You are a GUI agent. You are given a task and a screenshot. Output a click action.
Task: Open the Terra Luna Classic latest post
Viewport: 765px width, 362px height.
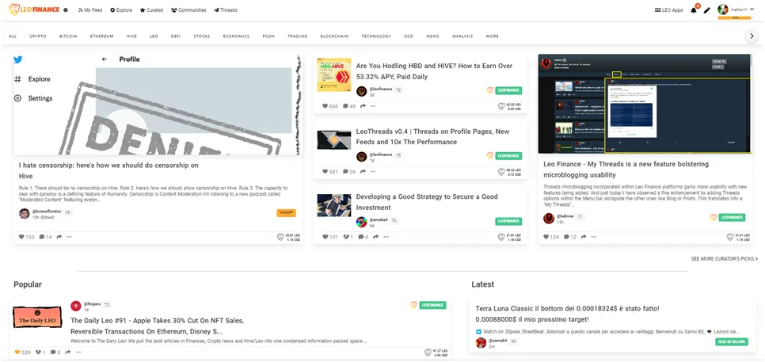click(x=567, y=314)
